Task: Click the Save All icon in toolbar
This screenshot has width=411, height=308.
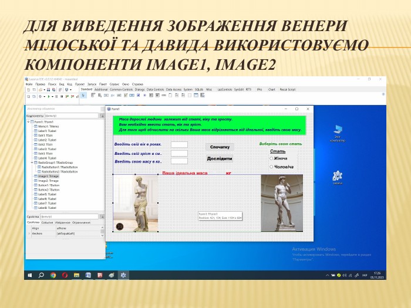Action: pyautogui.click(x=54, y=90)
